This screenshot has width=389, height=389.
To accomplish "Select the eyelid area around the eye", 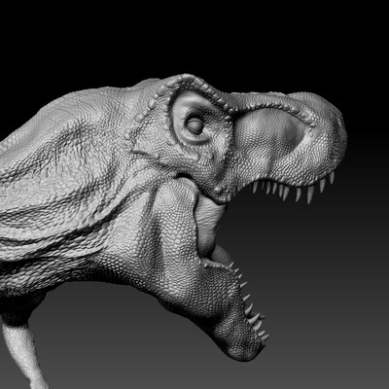I will pos(193,119).
